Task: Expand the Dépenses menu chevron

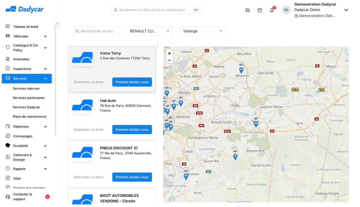Action: click(45, 127)
